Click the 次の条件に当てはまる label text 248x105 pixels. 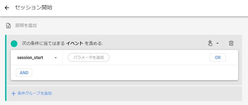(x=43, y=44)
